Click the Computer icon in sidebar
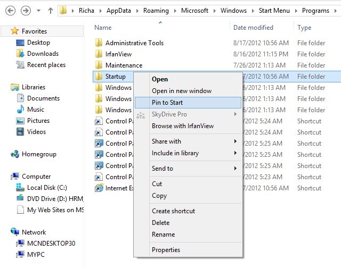 15,176
